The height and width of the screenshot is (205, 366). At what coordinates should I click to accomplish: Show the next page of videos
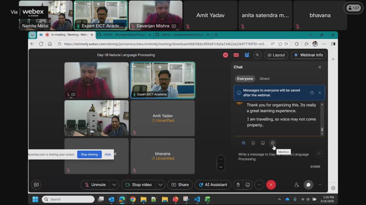[x=221, y=167]
